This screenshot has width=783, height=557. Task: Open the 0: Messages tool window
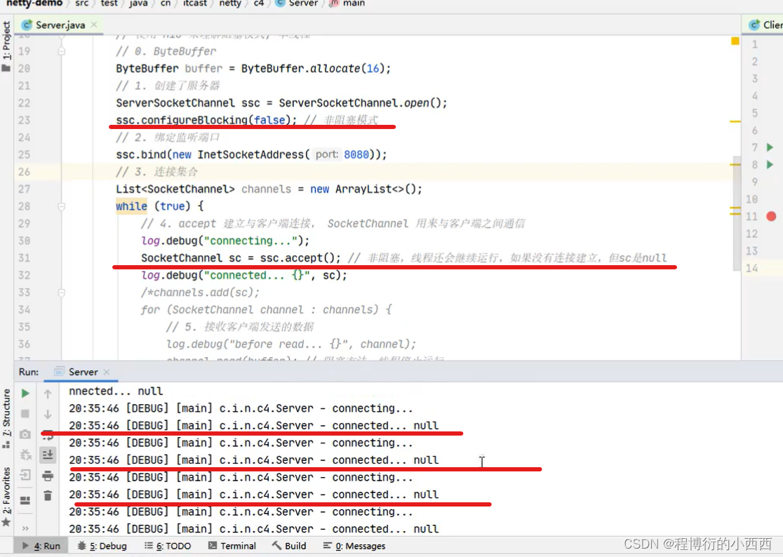[x=354, y=546]
